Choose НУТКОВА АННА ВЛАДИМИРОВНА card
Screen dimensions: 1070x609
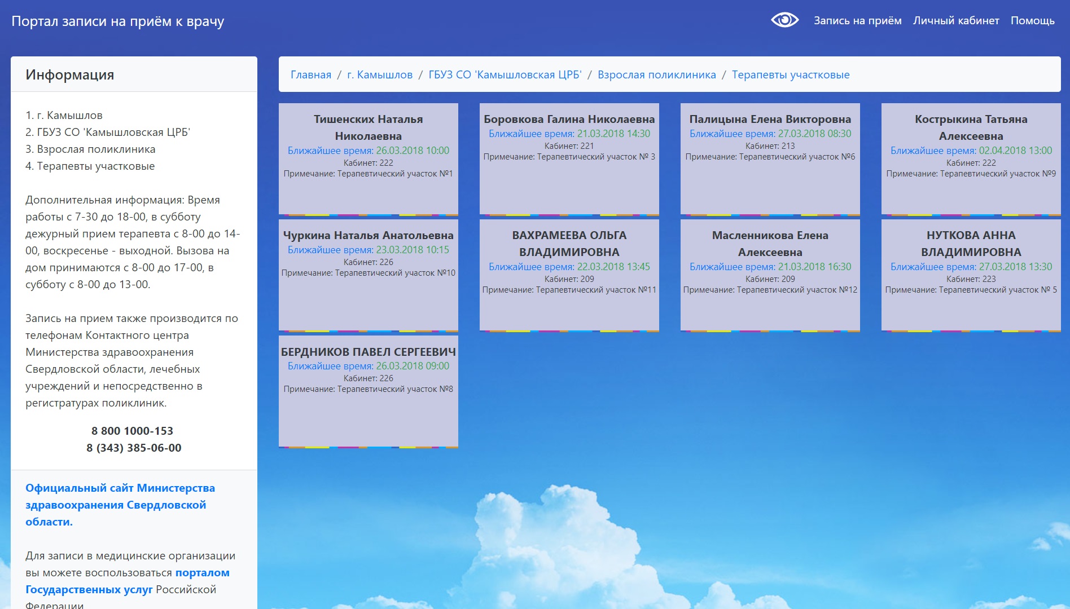pyautogui.click(x=971, y=275)
